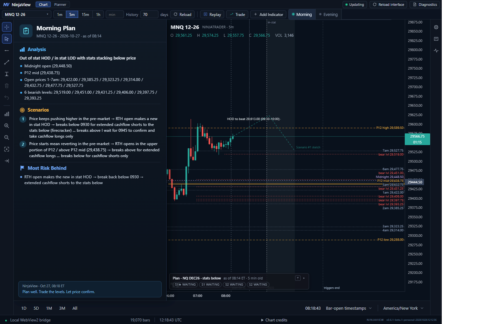Expand the plan bar play arrow
The height and width of the screenshot is (324, 489).
pyautogui.click(x=304, y=278)
